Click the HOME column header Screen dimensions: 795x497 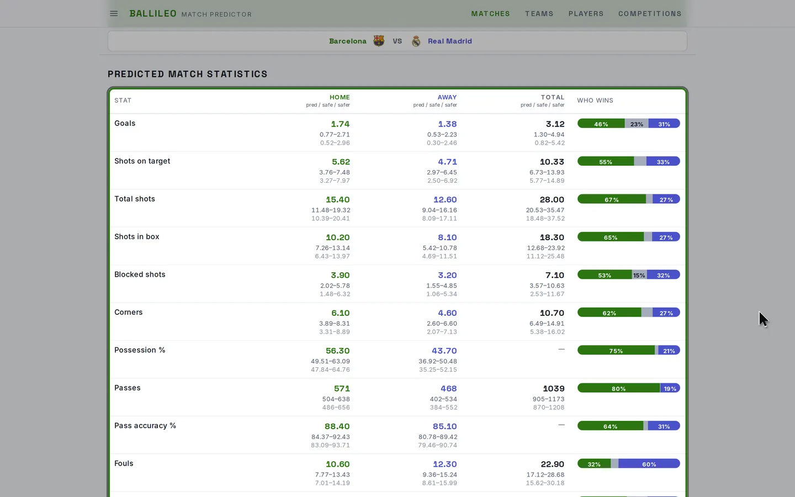point(340,97)
